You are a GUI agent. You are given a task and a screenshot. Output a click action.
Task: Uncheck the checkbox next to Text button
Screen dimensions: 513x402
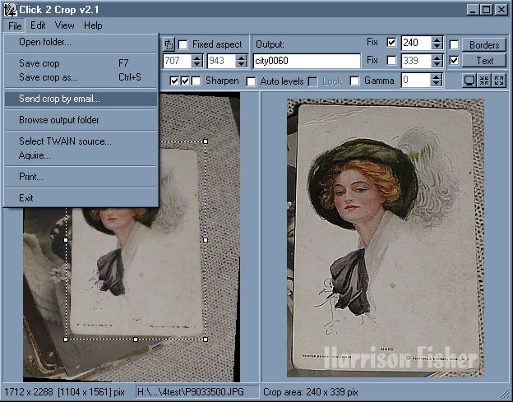pos(454,60)
